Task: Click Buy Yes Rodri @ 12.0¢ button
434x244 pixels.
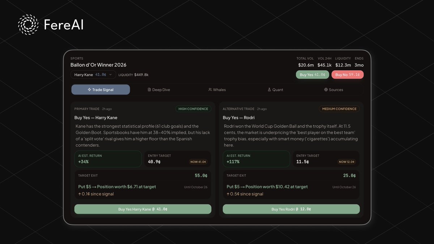Action: [291, 209]
